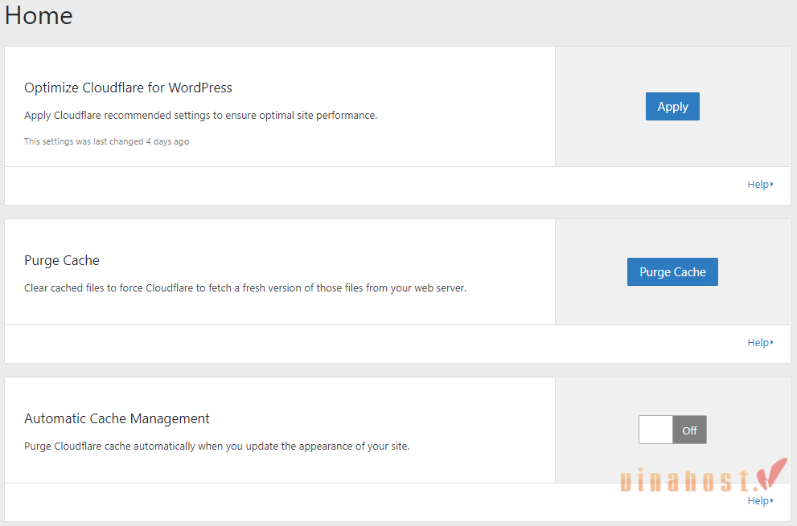Image resolution: width=797 pixels, height=526 pixels.
Task: Open Help under Automatic Cache Management
Action: pos(758,501)
